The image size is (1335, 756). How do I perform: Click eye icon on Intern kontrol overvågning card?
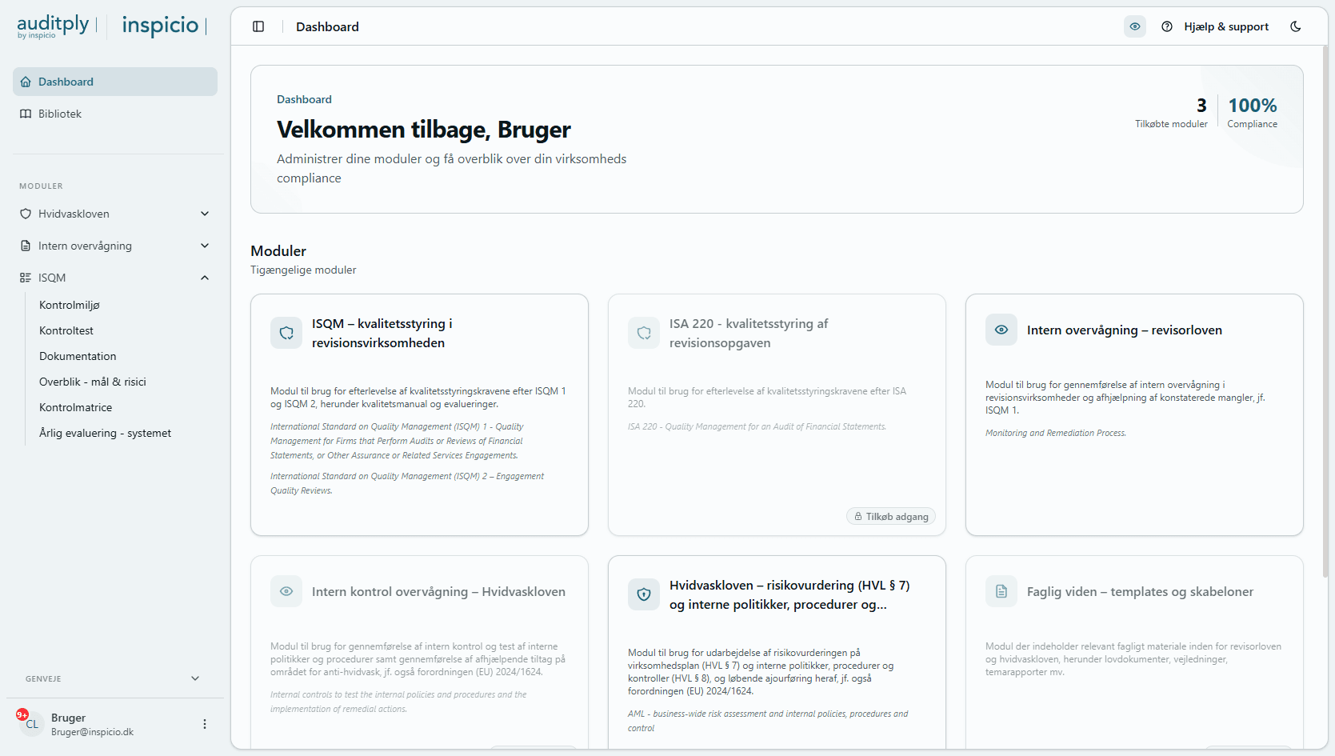(286, 591)
